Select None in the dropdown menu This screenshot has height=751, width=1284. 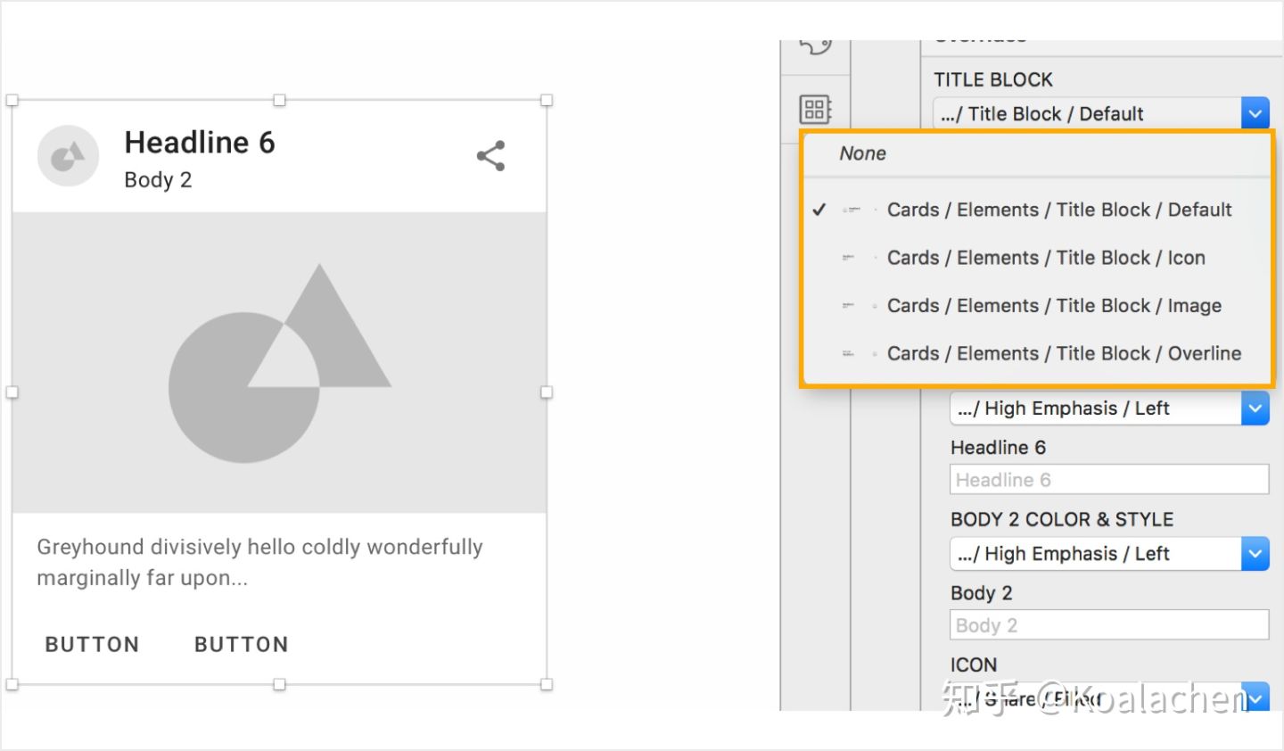pos(862,153)
